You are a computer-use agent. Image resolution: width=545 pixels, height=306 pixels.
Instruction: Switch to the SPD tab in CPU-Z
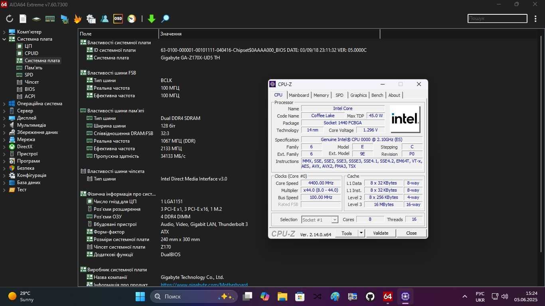(x=339, y=95)
